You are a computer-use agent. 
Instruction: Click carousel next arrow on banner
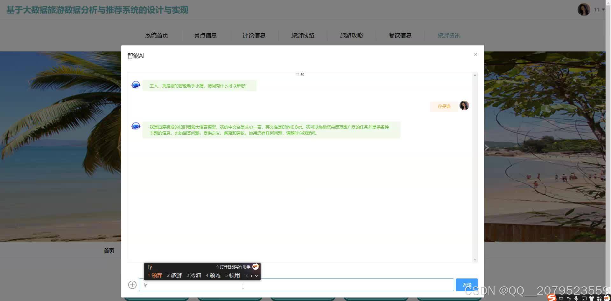(x=487, y=148)
